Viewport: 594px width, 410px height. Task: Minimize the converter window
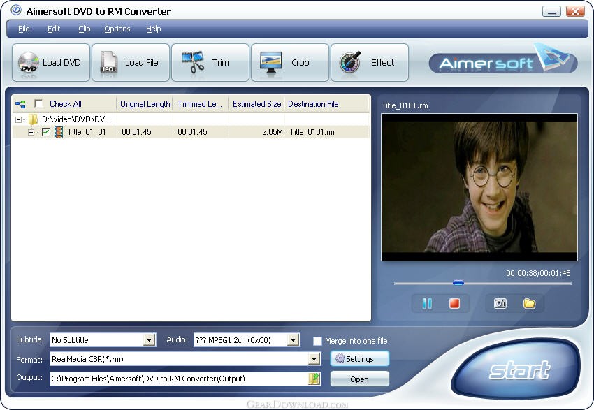point(551,11)
